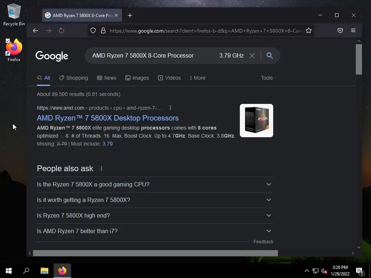Open options dots next to amd.com result
Screen dimensions: 371x278
170,108
